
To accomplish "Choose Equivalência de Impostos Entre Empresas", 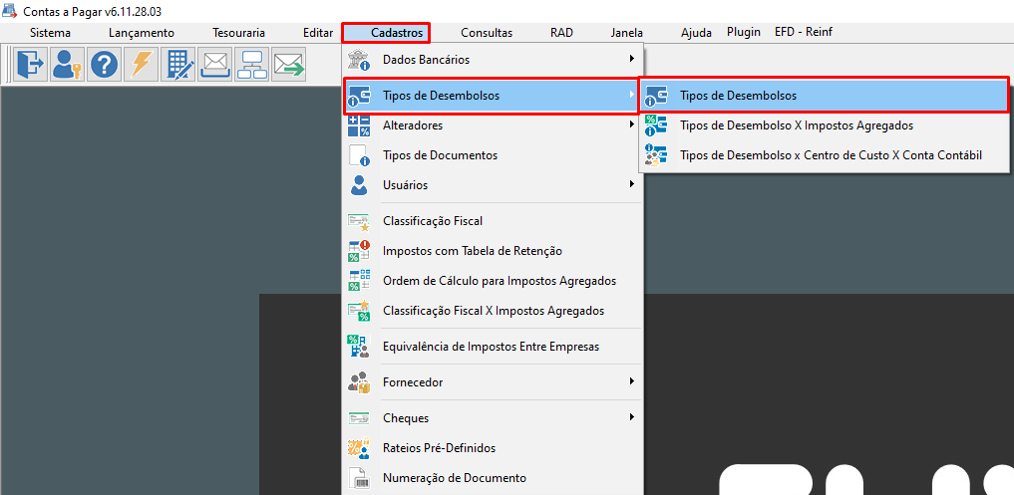I will coord(493,347).
